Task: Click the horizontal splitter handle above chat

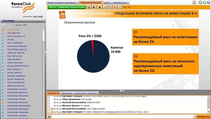Action: click(122, 91)
